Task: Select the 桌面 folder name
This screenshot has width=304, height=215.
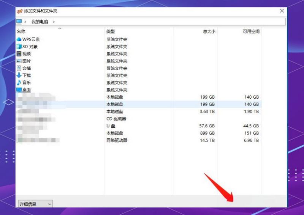Action: pos(27,90)
